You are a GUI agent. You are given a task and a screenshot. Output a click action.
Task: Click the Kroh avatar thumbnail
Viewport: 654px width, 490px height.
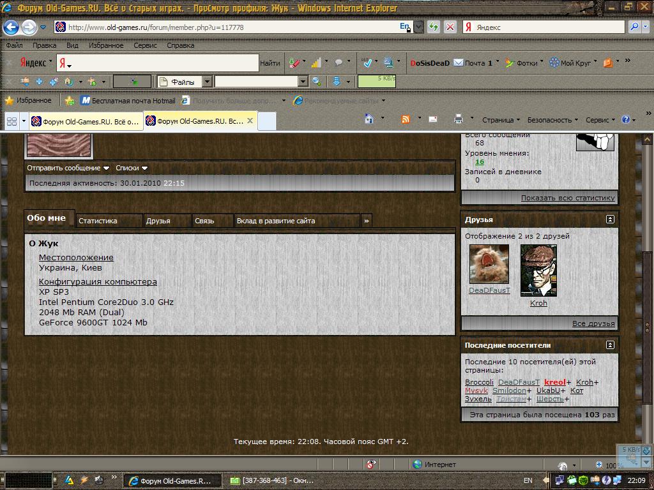538,271
